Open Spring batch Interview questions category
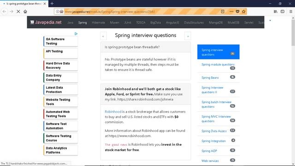Image resolution: width=295 pixels, height=166 pixels. click(218, 104)
